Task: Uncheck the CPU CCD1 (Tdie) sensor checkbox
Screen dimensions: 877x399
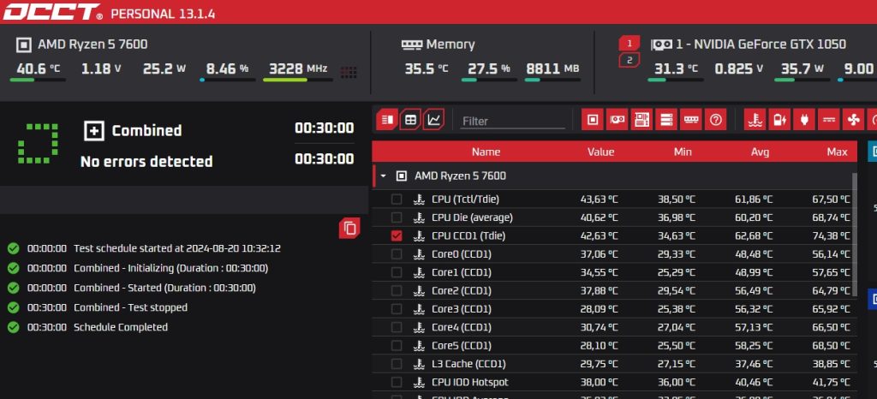Action: [x=397, y=235]
